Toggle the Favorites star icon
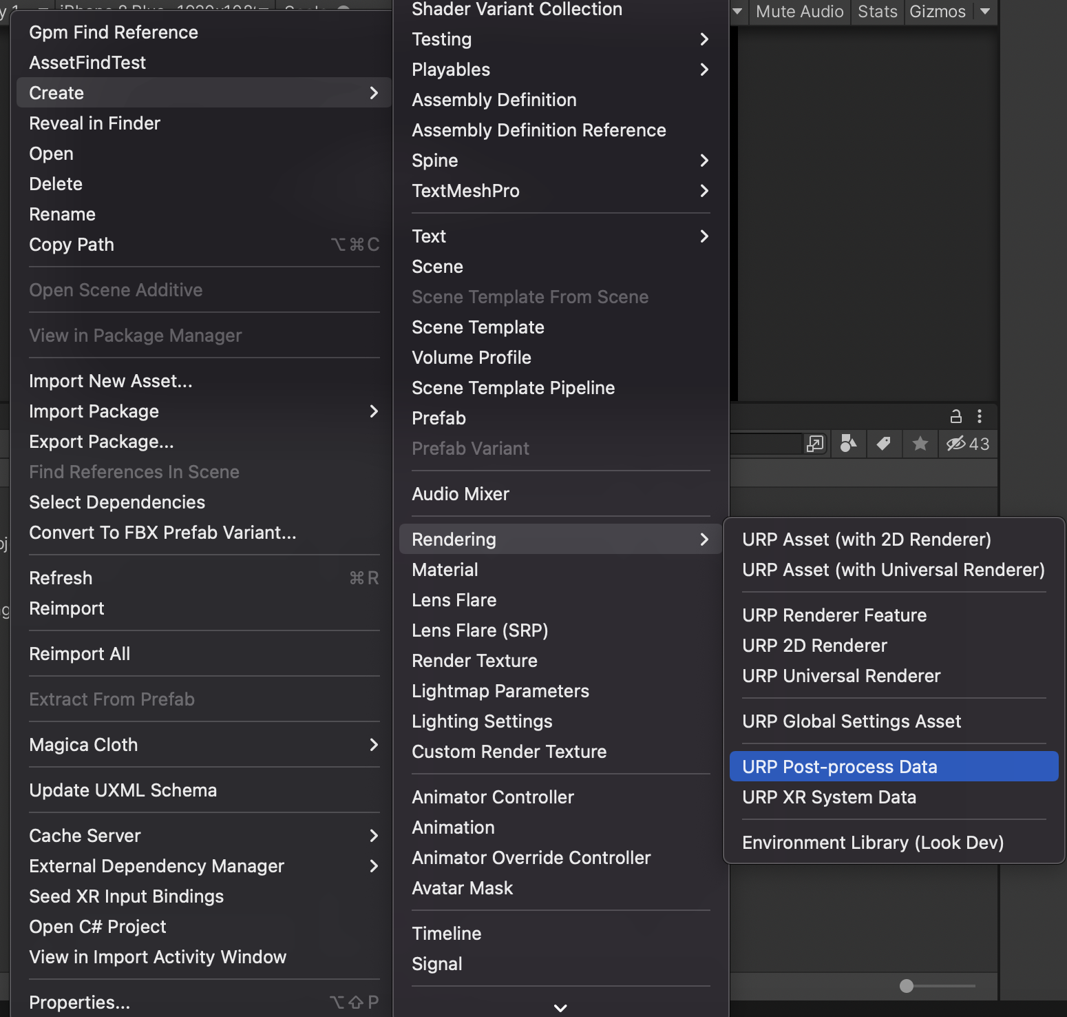The image size is (1067, 1017). coord(920,444)
